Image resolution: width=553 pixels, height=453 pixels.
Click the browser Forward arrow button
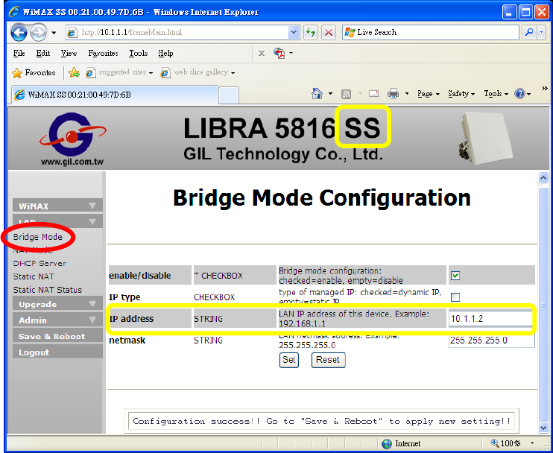pyautogui.click(x=38, y=33)
